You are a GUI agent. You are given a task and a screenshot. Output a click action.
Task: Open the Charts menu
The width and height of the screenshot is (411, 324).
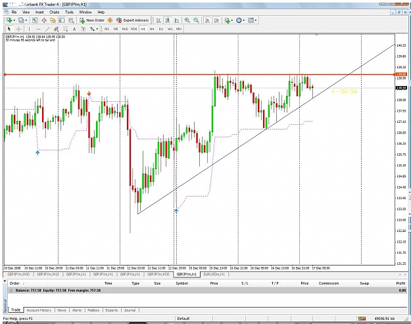coord(55,12)
